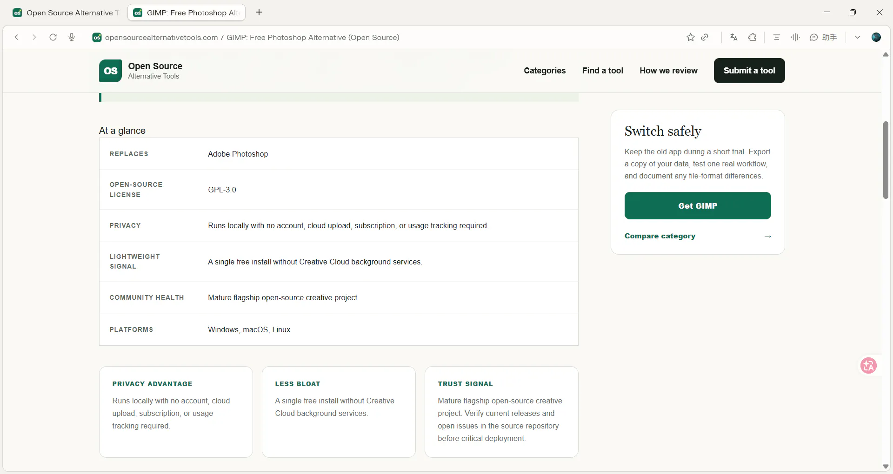Image resolution: width=893 pixels, height=474 pixels.
Task: Click the At a glance heading
Action: tap(122, 131)
